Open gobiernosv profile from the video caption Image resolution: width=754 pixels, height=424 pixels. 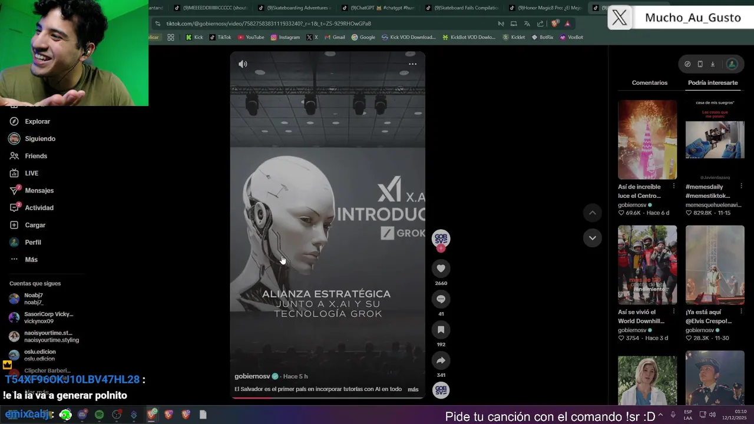[252, 376]
